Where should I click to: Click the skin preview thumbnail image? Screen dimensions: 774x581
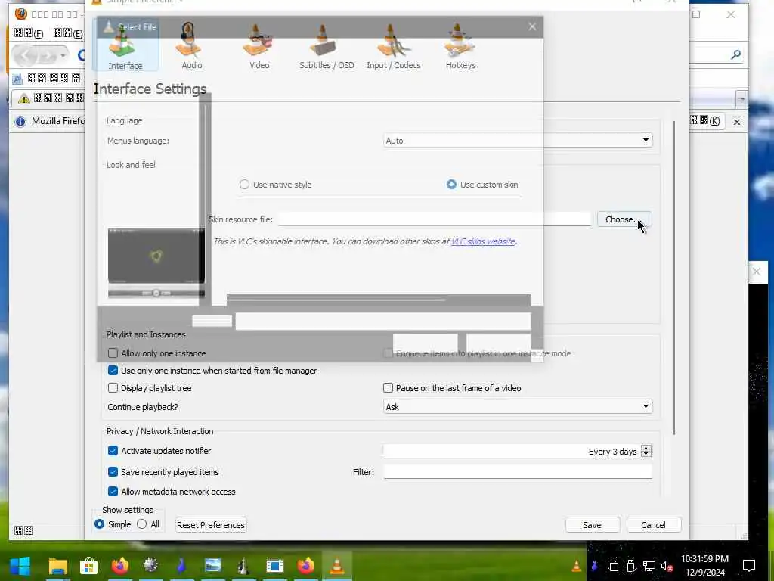pos(156,263)
